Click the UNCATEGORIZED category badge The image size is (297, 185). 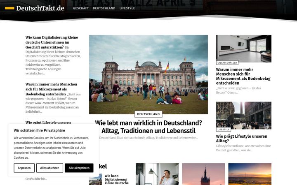click(x=227, y=62)
